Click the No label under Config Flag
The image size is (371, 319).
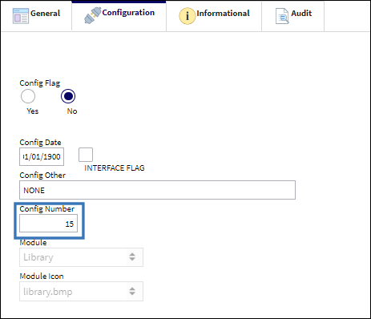coord(72,111)
